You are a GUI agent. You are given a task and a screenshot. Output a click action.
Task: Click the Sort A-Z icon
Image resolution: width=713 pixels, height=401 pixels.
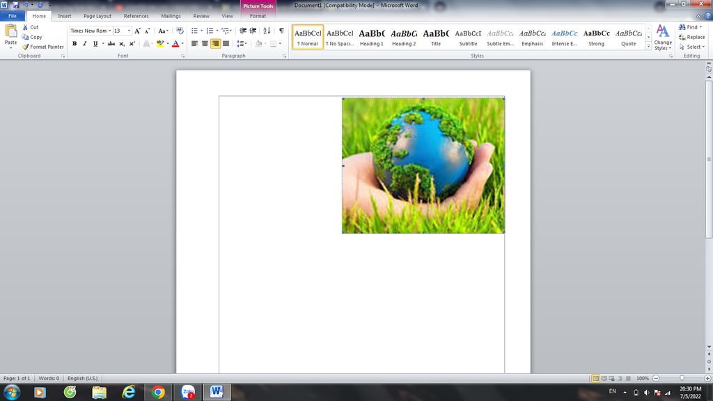(x=267, y=31)
